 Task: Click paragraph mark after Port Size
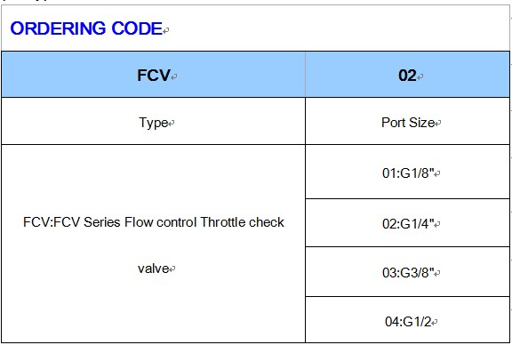tap(438, 124)
